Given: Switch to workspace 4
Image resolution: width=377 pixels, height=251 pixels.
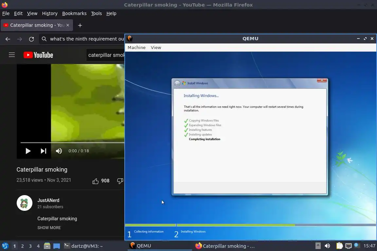Looking at the screenshot, I should click(38, 246).
